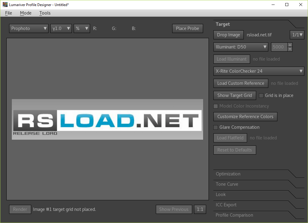Image resolution: width=308 pixels, height=223 pixels.
Task: Open the γ1.0 gamma dropdown
Action: [61, 28]
